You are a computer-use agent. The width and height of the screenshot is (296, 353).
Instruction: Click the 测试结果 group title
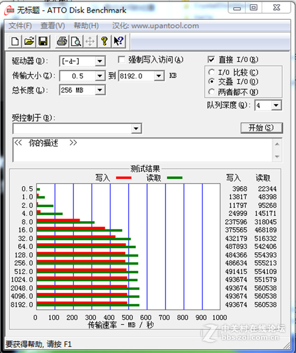tap(145, 169)
